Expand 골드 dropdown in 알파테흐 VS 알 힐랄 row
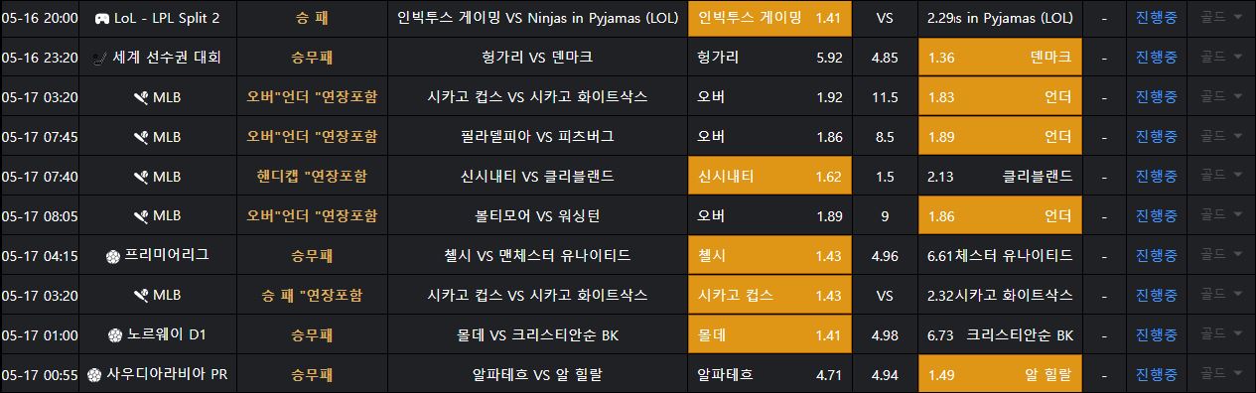Viewport: 1256px width, 393px height. coord(1220,374)
